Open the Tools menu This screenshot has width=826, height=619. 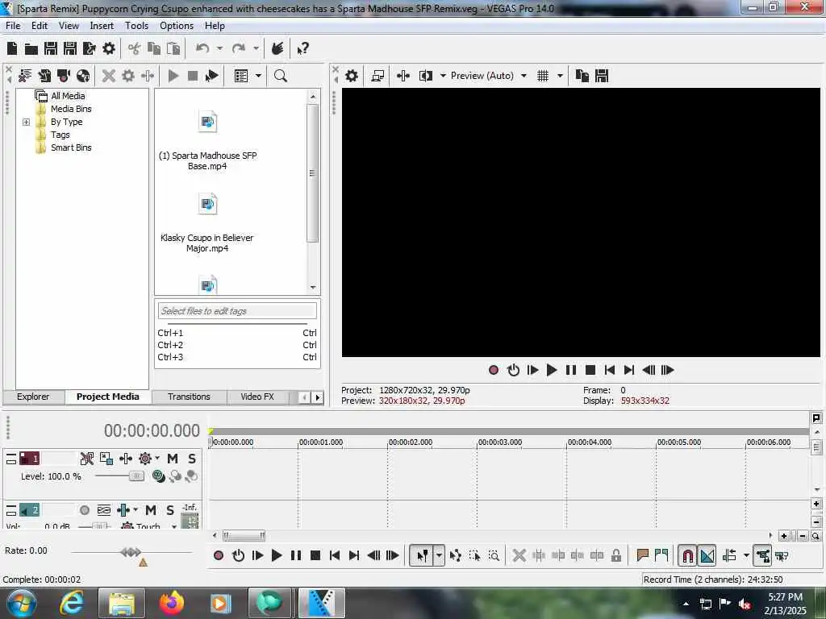pyautogui.click(x=136, y=26)
